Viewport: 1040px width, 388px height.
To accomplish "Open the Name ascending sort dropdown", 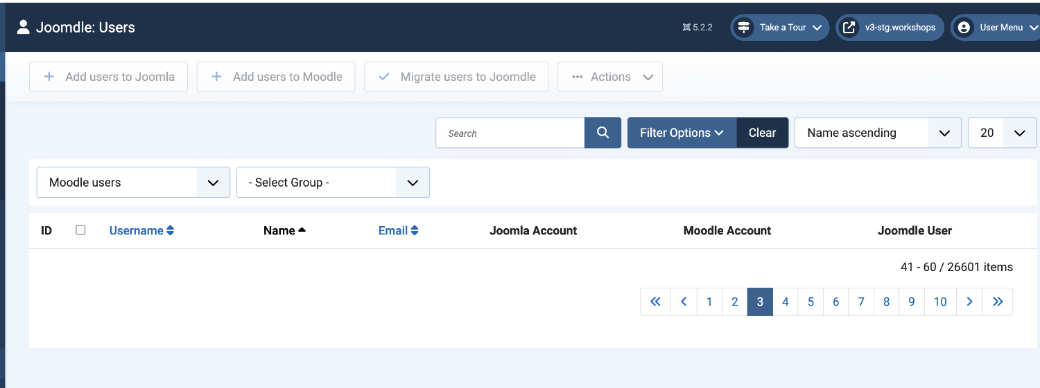I will (x=877, y=133).
